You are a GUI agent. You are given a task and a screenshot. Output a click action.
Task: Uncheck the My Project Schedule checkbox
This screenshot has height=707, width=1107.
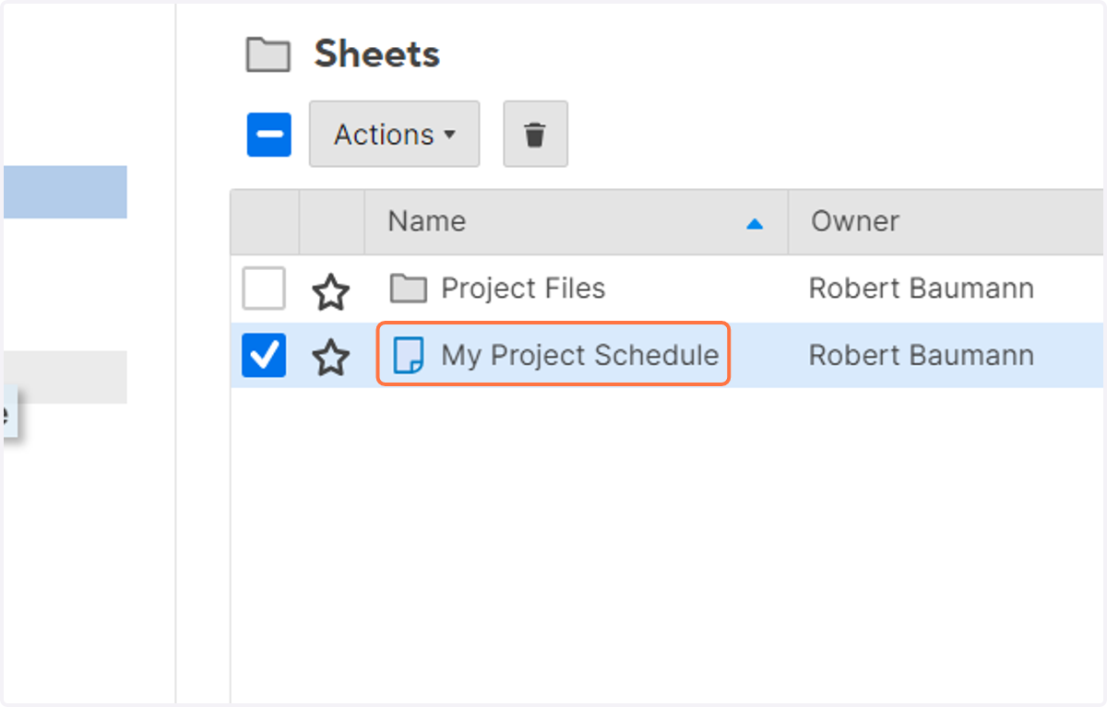[x=264, y=355]
